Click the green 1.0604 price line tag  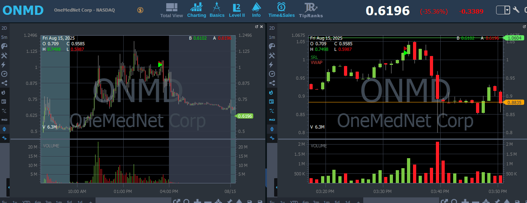click(514, 38)
